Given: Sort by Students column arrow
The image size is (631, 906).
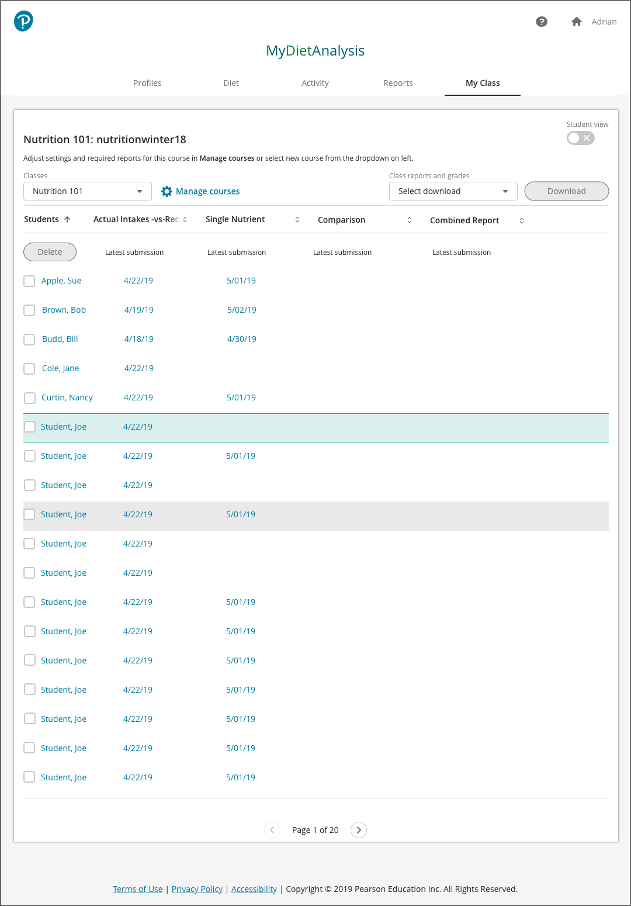Looking at the screenshot, I should tap(67, 220).
